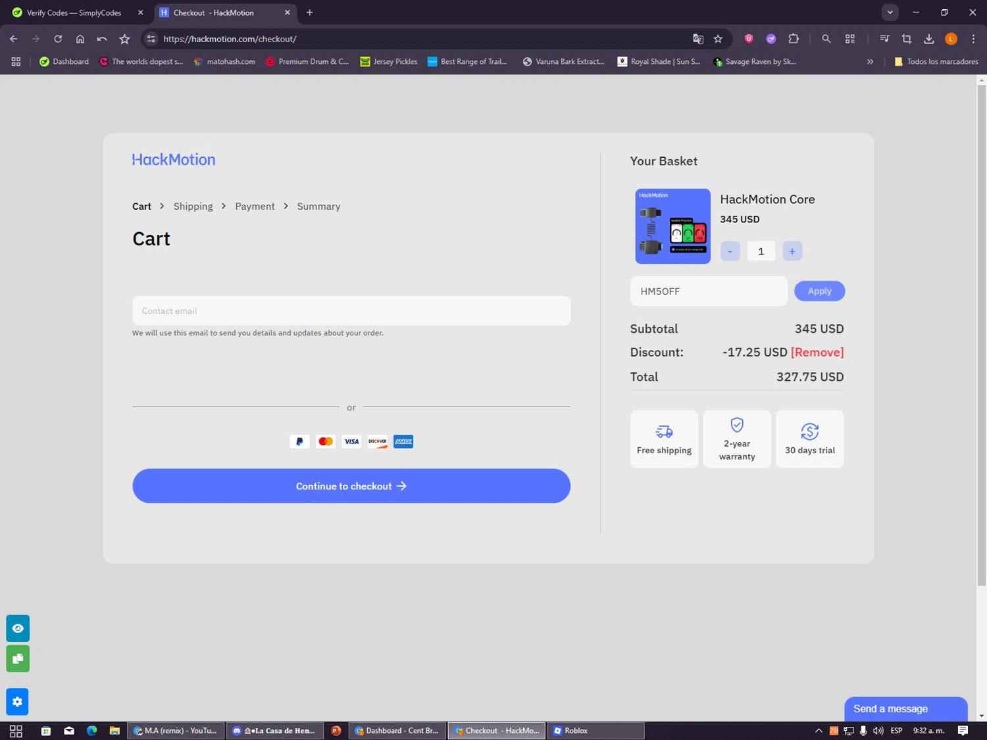Viewport: 987px width, 740px height.
Task: Click the Contact email field
Action: click(351, 310)
